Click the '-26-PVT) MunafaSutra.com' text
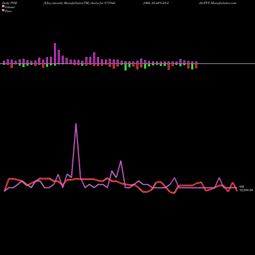This screenshot has width=255, height=255. click(218, 3)
